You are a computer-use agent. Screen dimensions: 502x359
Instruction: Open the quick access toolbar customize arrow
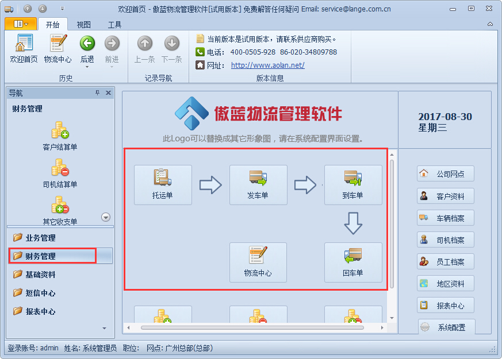tap(63, 9)
